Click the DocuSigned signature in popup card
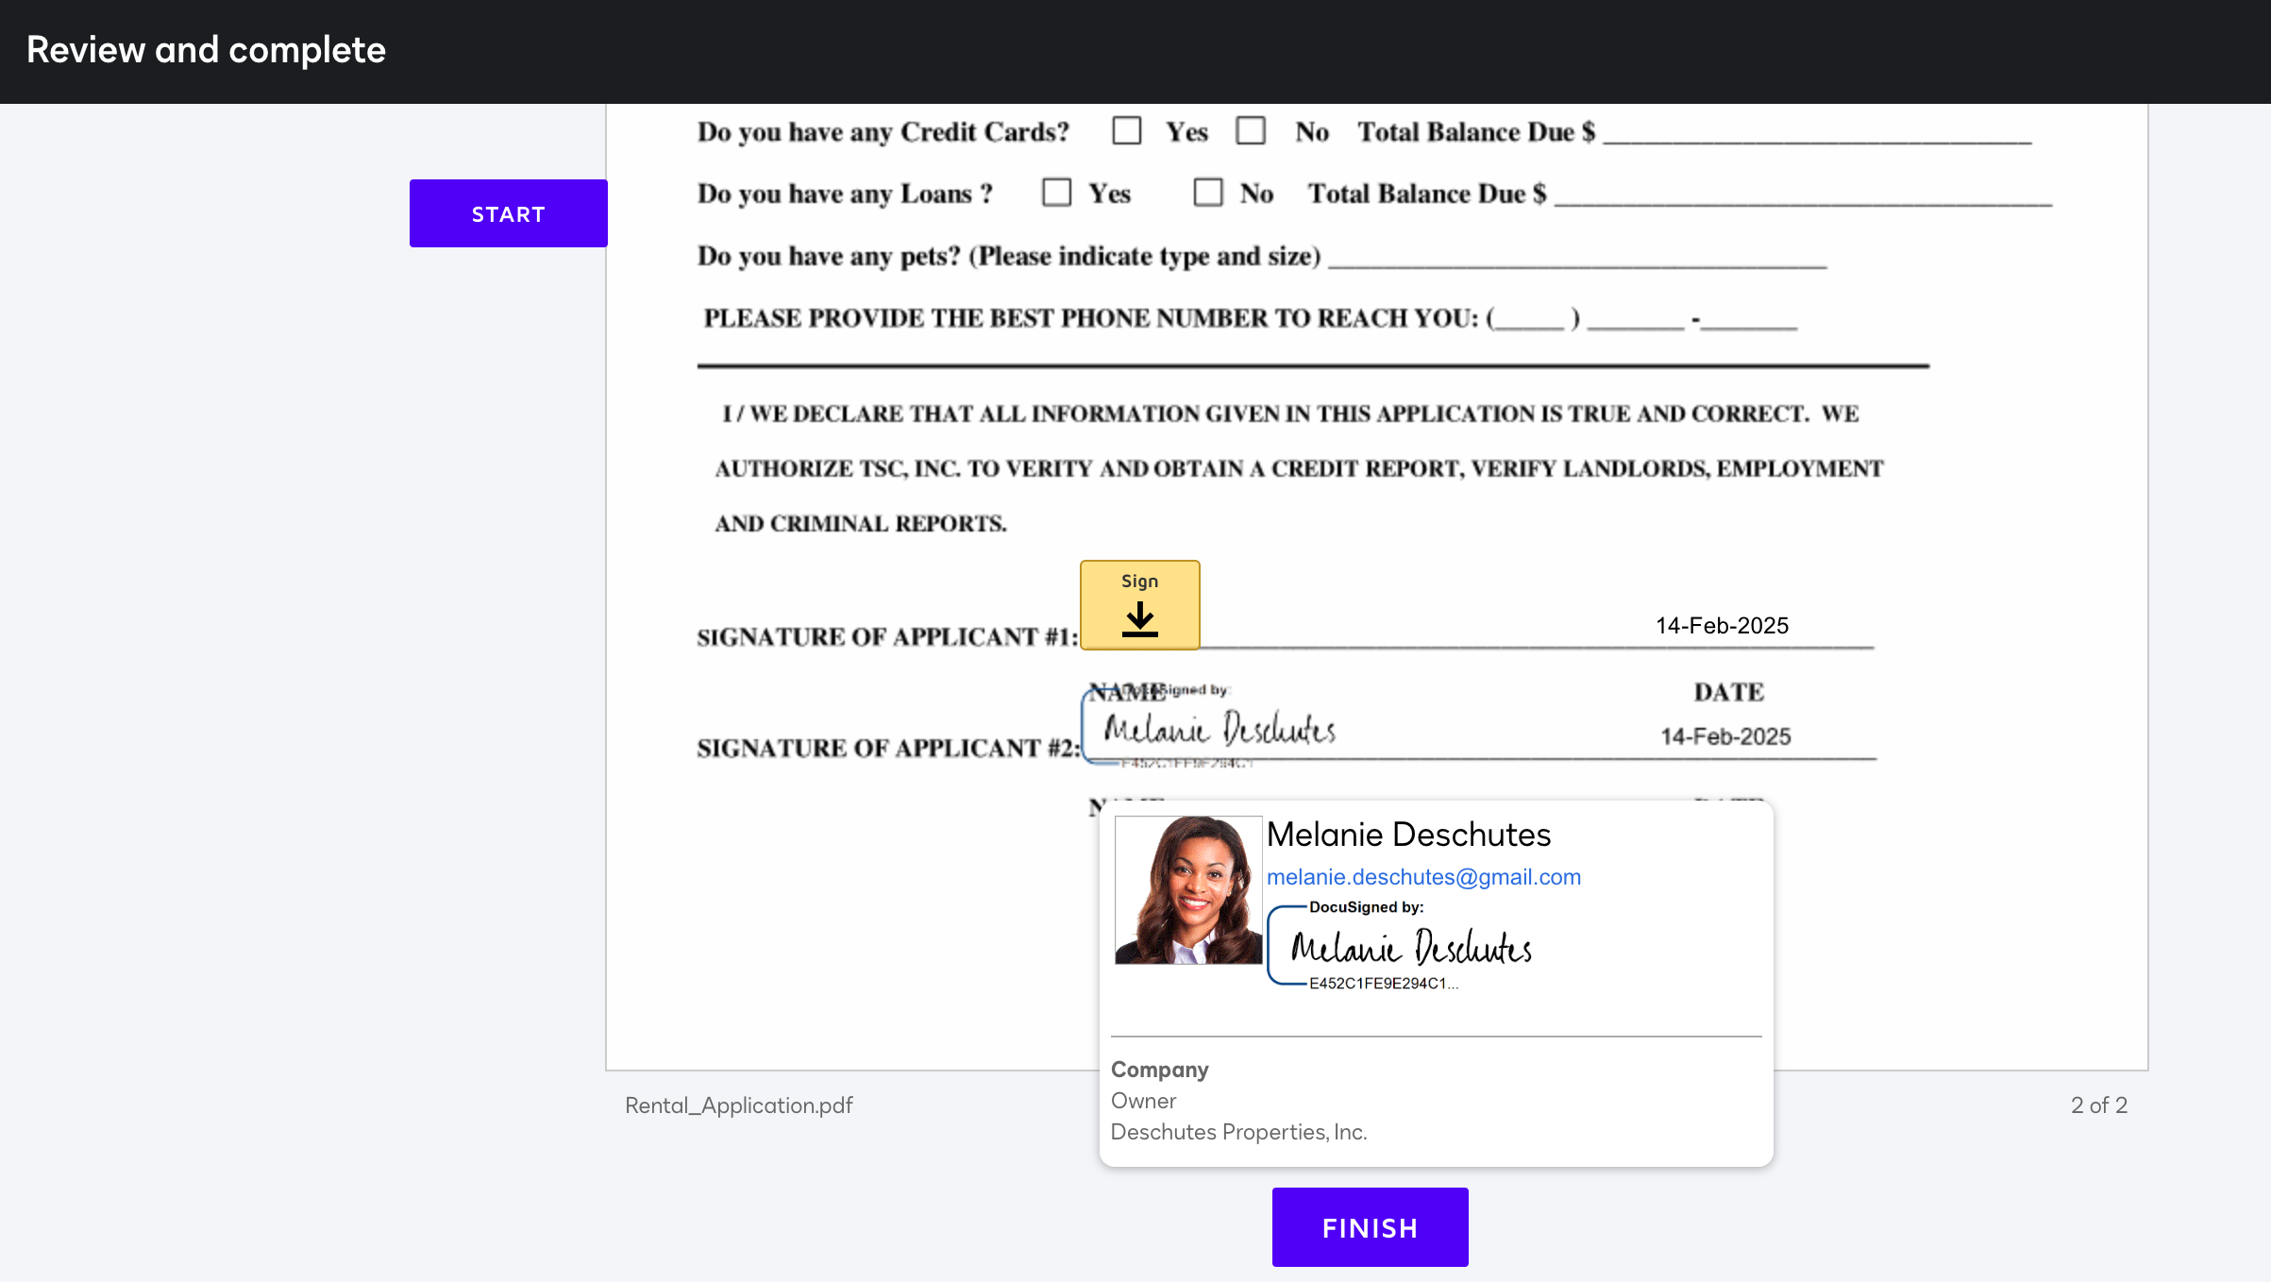 [x=1410, y=947]
